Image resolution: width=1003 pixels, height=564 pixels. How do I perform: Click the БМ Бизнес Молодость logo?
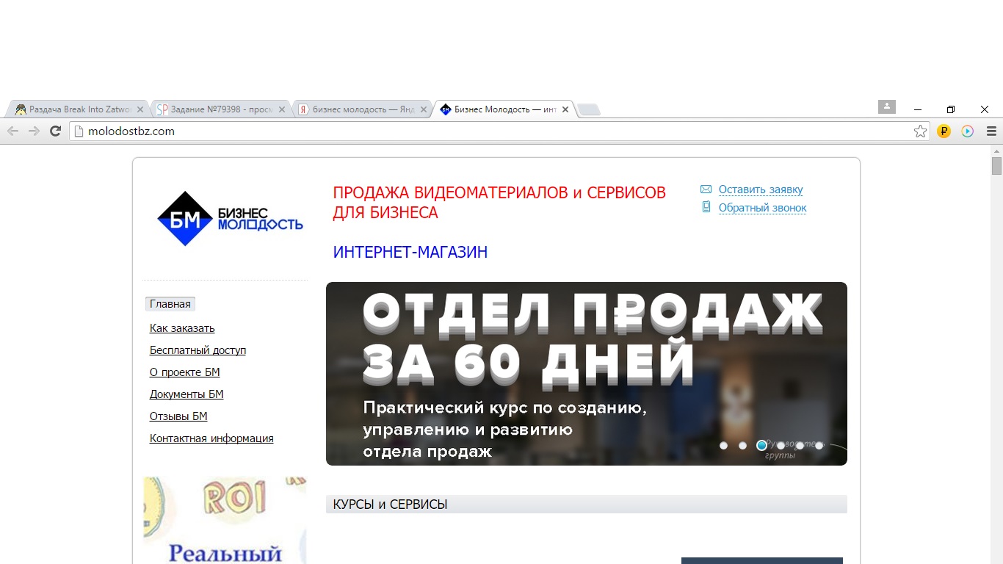coord(230,219)
